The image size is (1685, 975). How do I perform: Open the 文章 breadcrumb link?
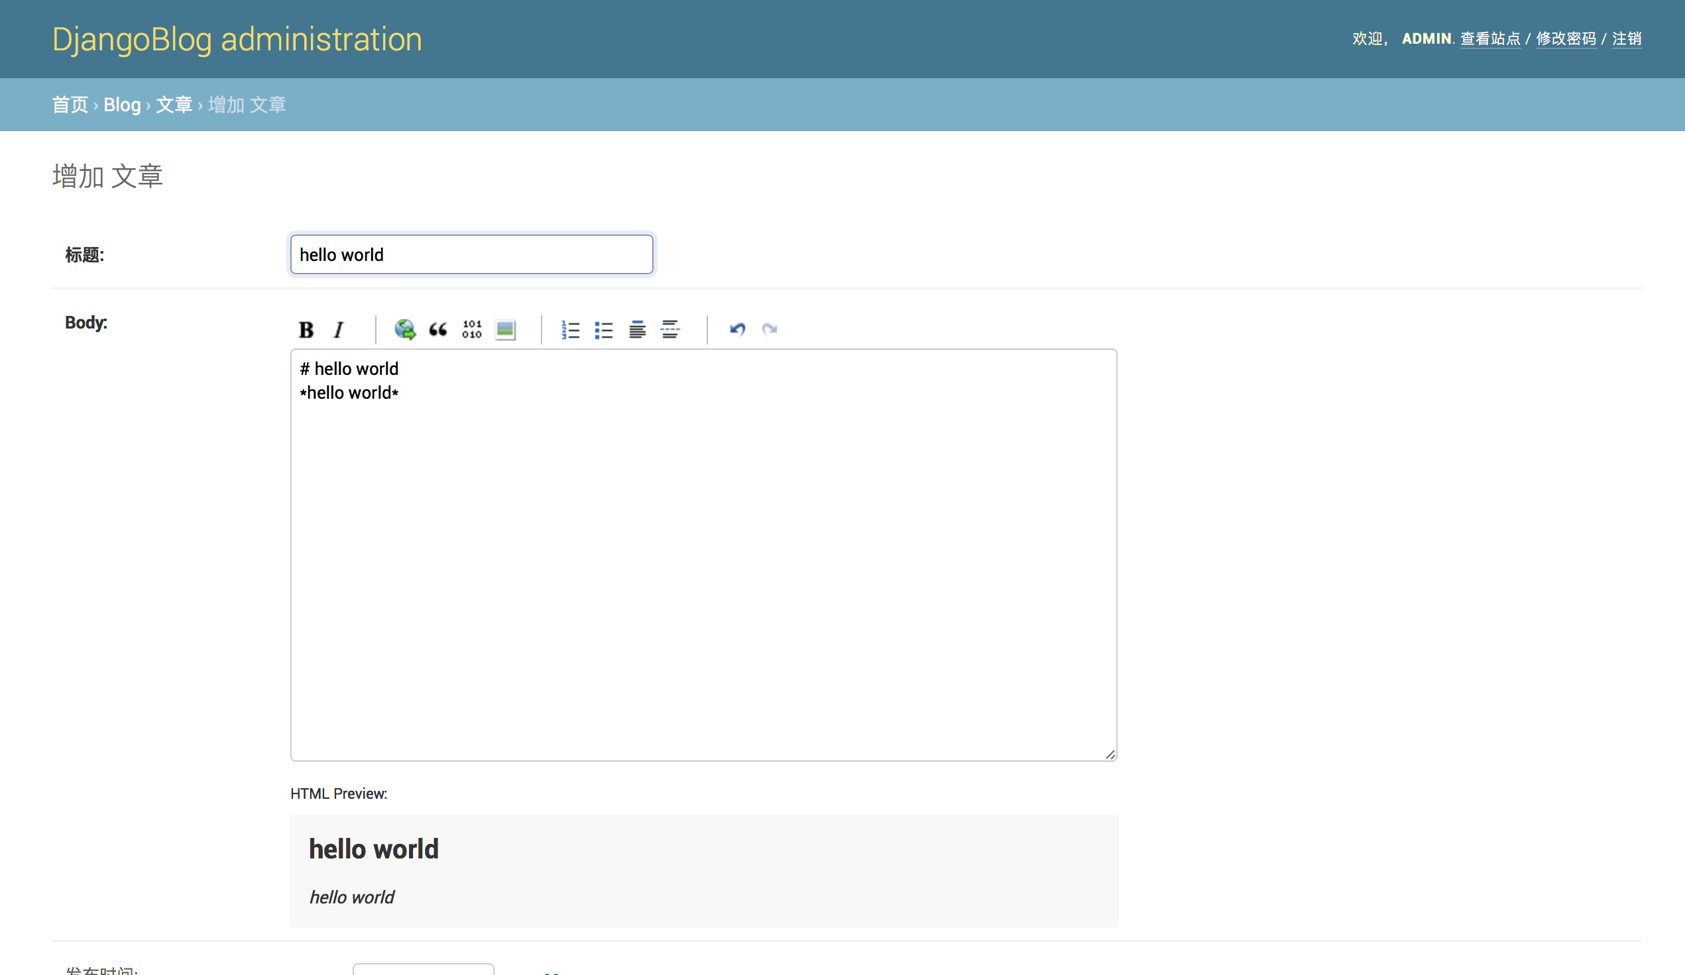point(174,105)
